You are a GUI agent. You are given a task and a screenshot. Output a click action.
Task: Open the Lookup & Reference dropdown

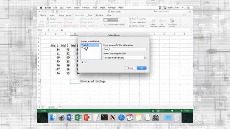click(90, 19)
